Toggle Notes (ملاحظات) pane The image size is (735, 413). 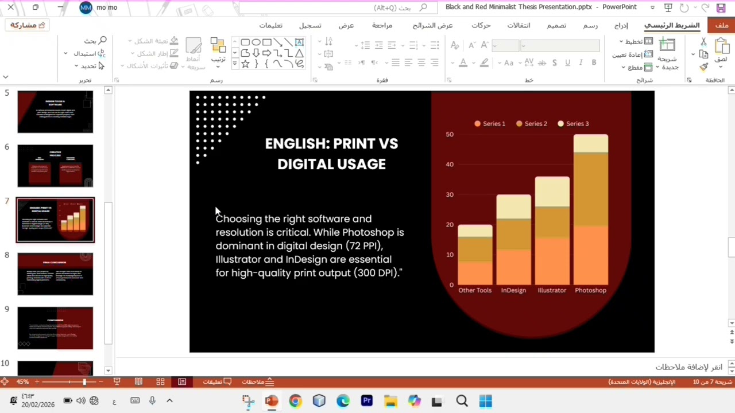[x=257, y=381]
